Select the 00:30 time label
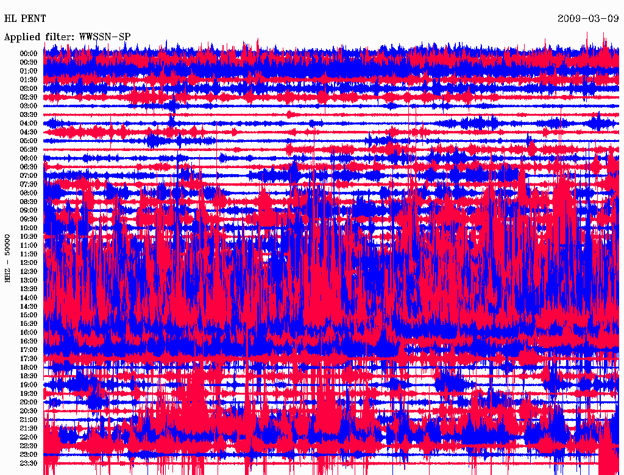624x475 pixels. [x=29, y=63]
